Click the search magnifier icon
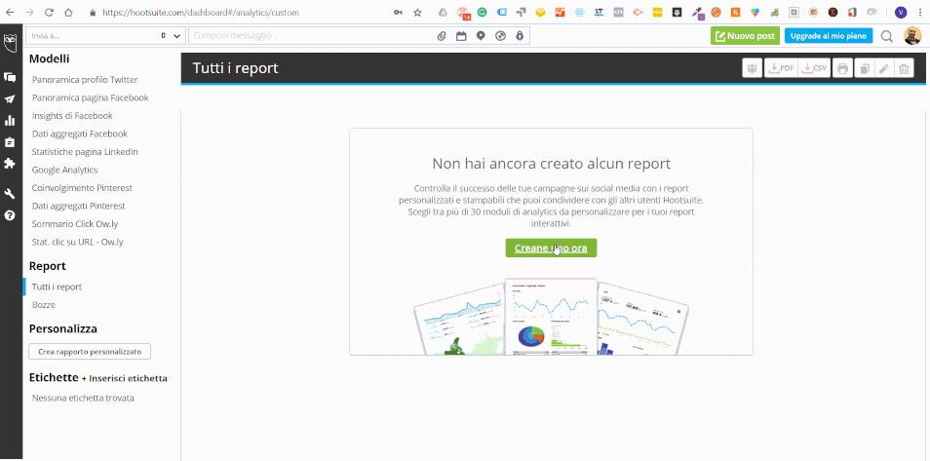Image resolution: width=930 pixels, height=461 pixels. (887, 36)
